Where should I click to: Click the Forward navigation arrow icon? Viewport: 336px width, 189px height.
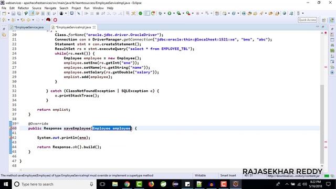[38, 20]
